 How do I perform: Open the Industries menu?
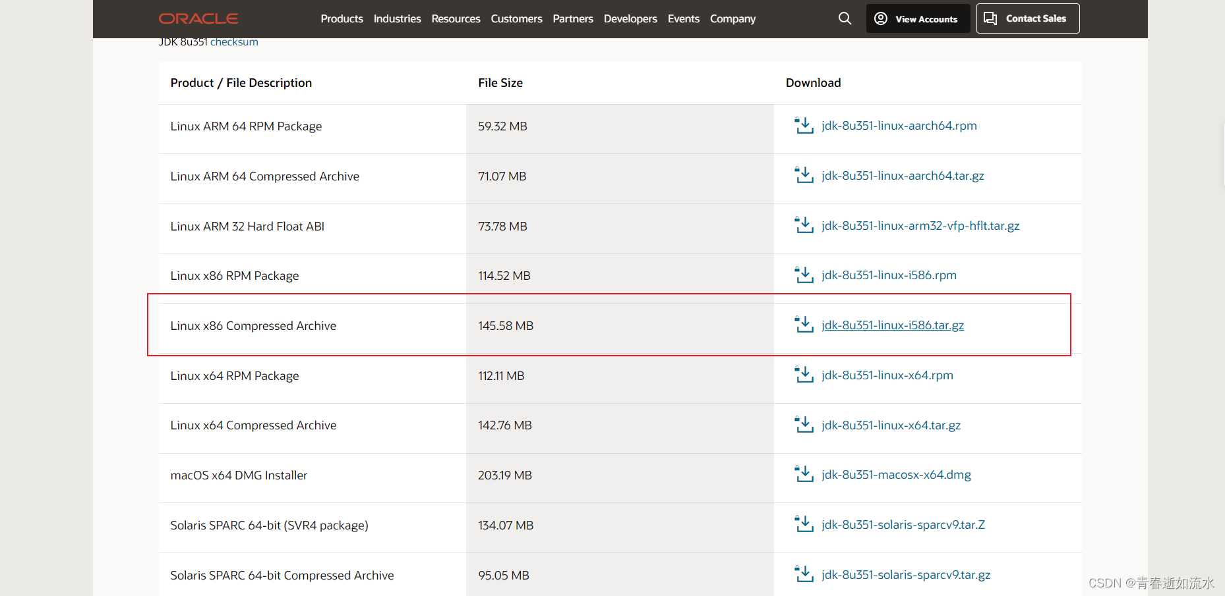point(397,18)
